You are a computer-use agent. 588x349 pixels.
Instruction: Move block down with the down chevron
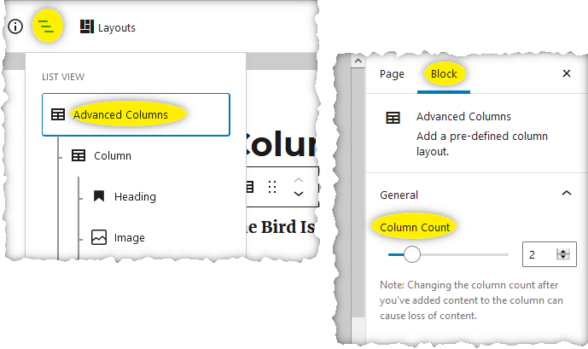(299, 194)
